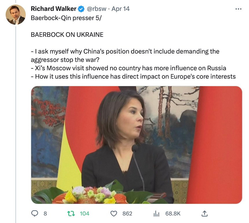Open the @rbsw handle link
The image size is (249, 223).
point(96,9)
